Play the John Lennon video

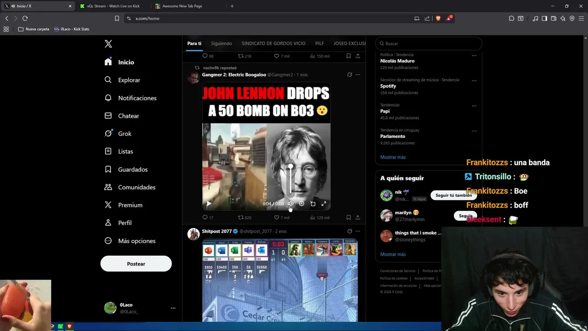209,204
